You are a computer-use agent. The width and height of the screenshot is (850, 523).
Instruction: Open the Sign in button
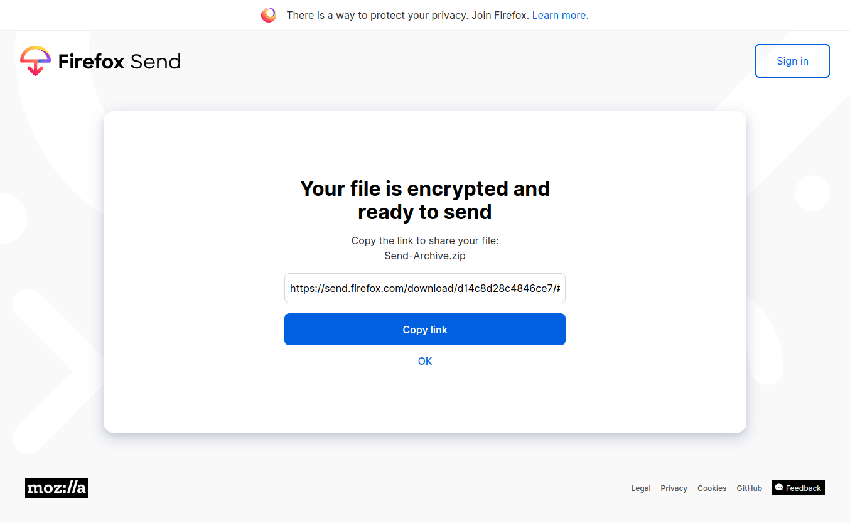pos(792,61)
